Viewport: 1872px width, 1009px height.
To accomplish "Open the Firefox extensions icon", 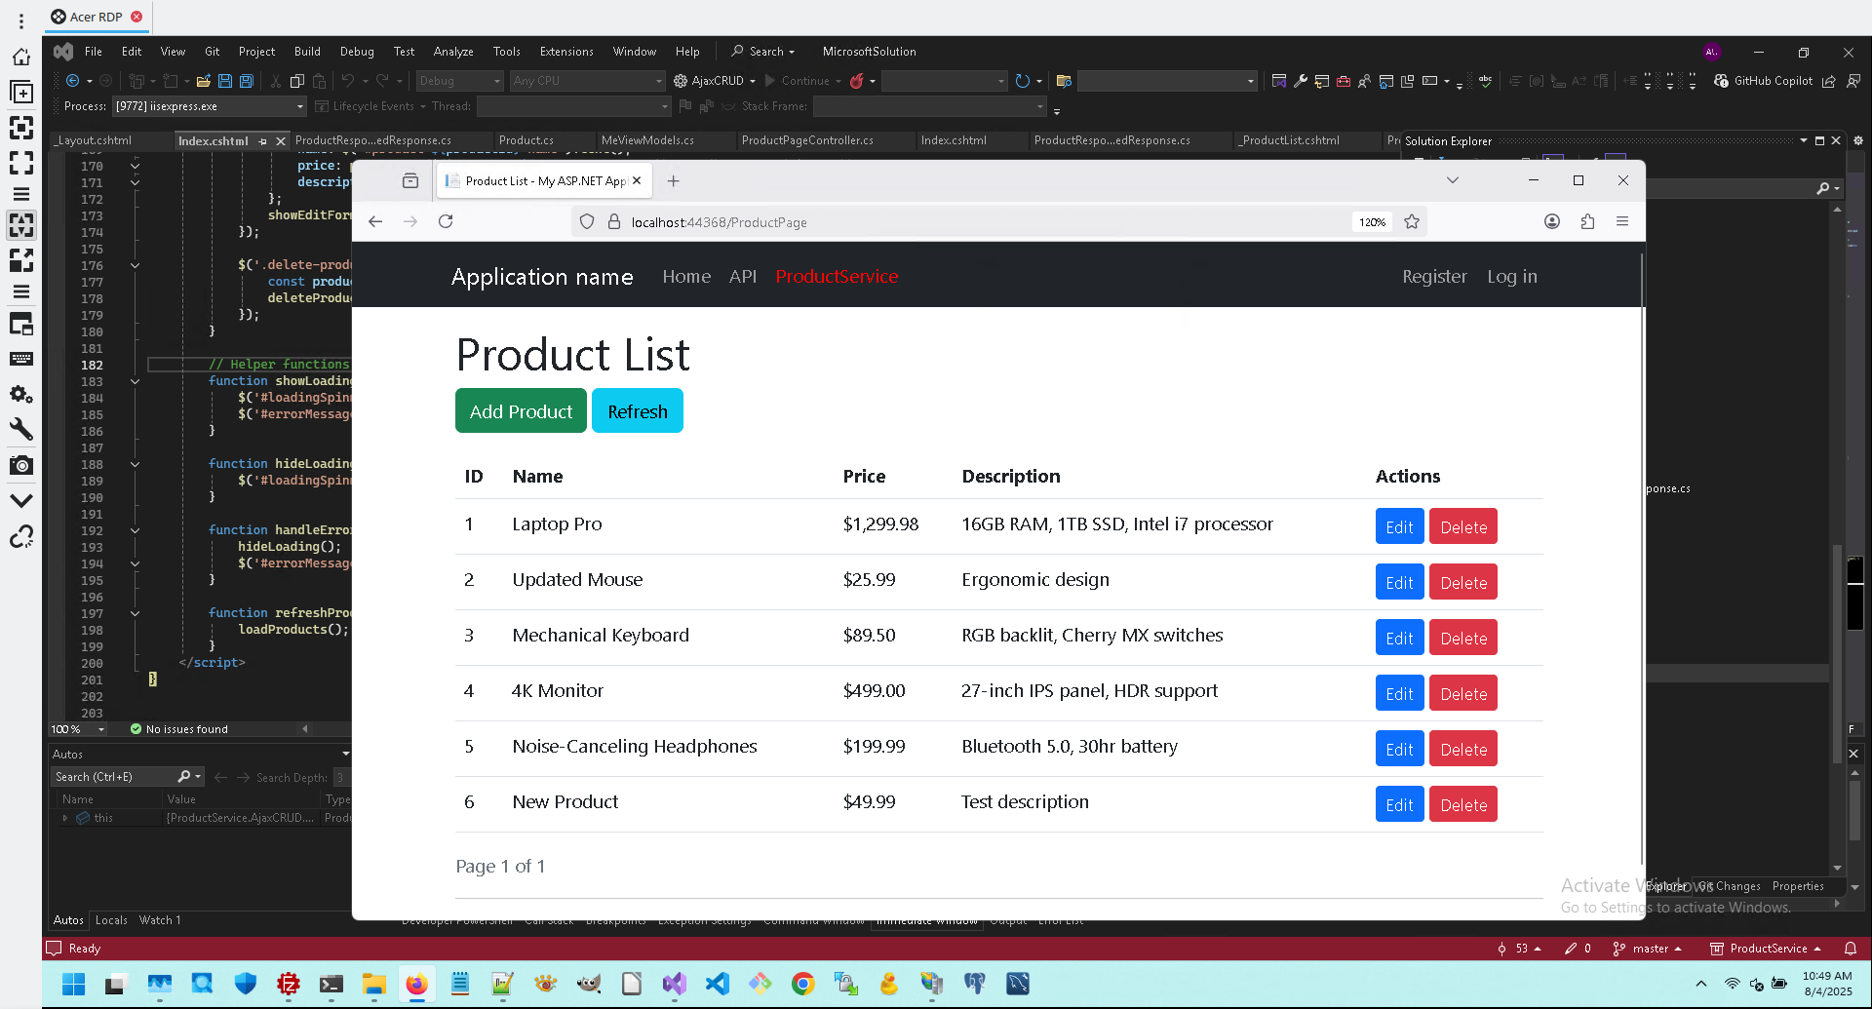I will pyautogui.click(x=1587, y=222).
